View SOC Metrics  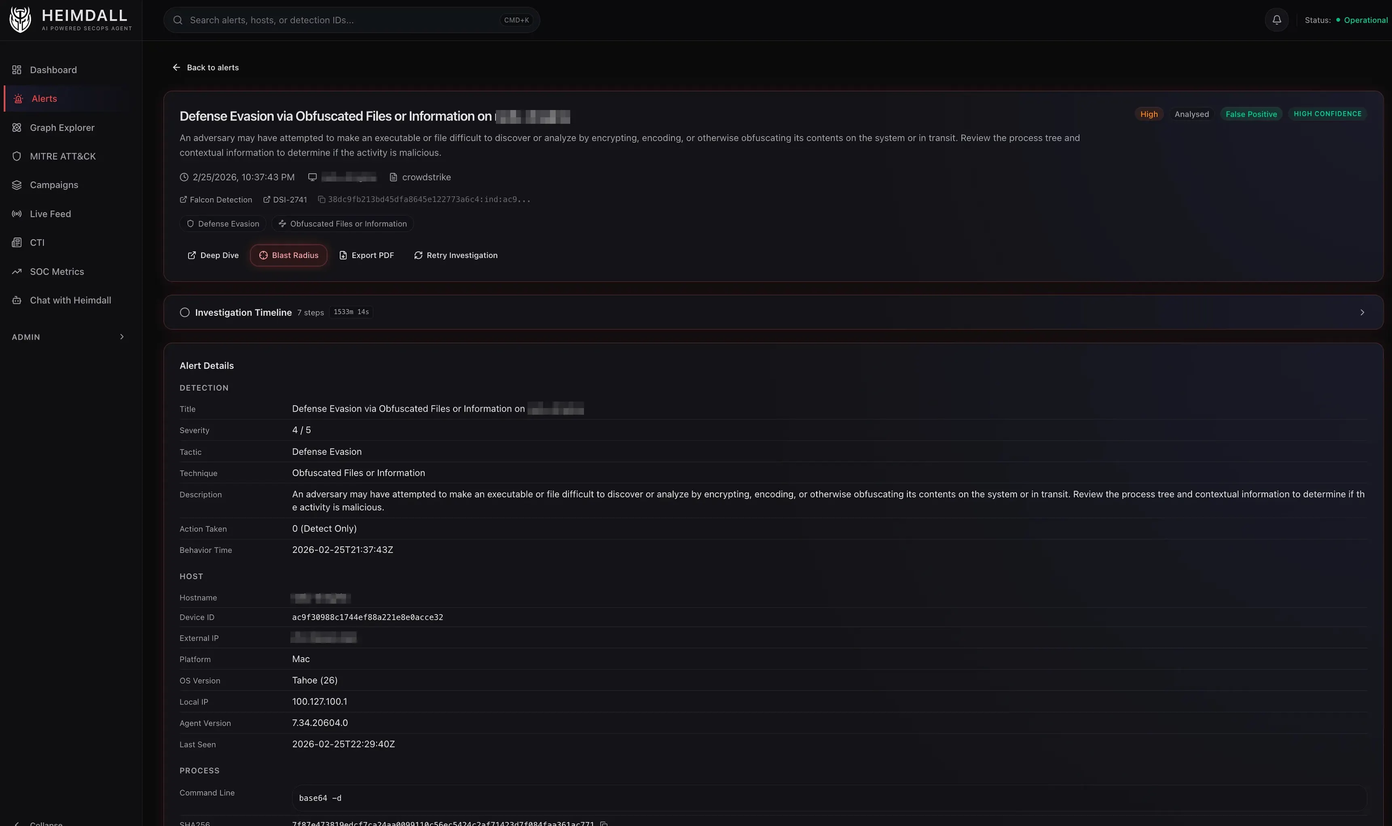[56, 271]
